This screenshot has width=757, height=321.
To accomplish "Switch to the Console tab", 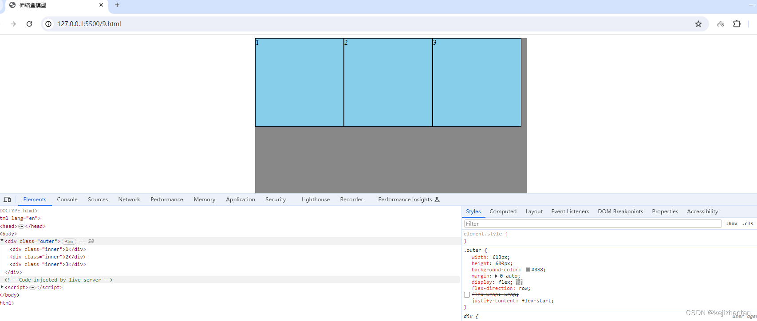I will tap(67, 200).
